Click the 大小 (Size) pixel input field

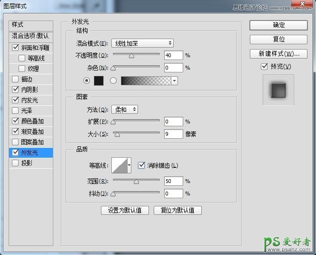coord(173,134)
